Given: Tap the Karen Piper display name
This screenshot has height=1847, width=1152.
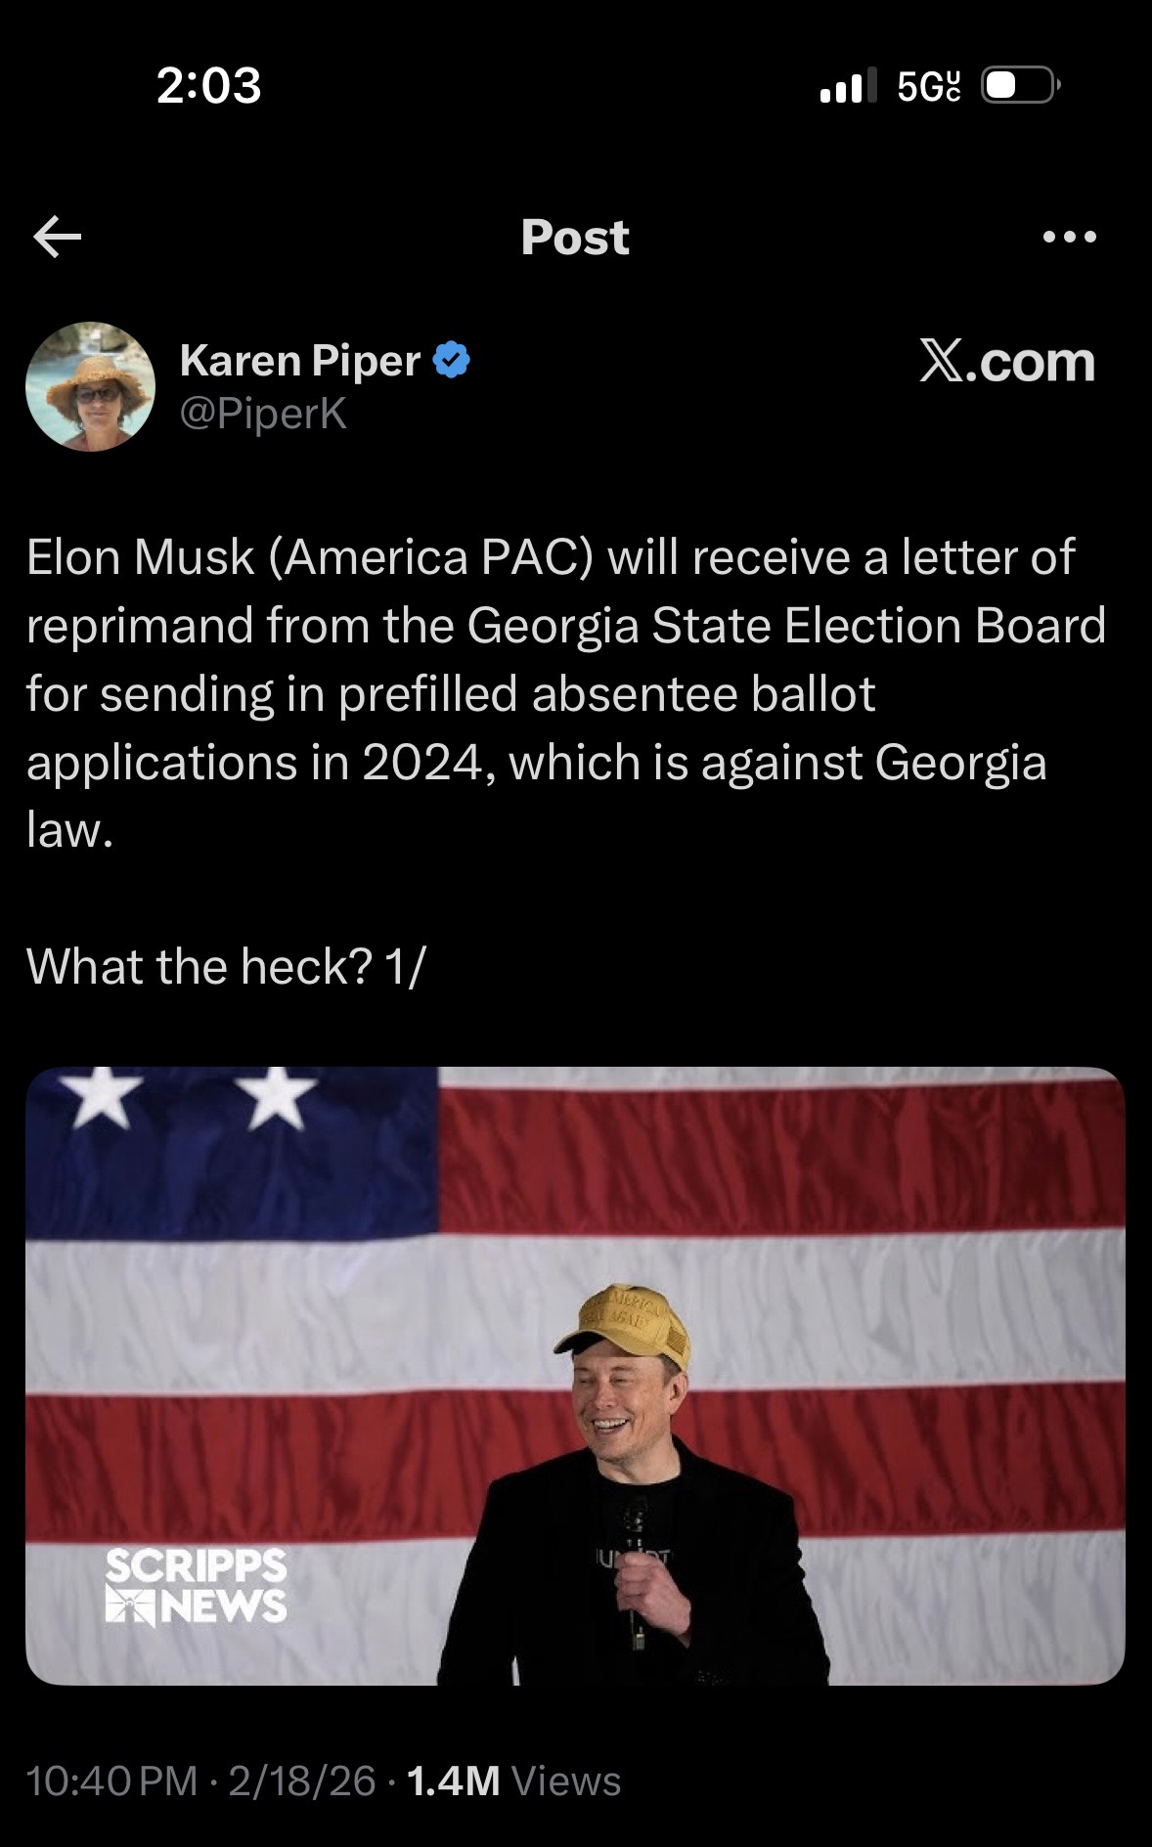Looking at the screenshot, I should point(300,361).
